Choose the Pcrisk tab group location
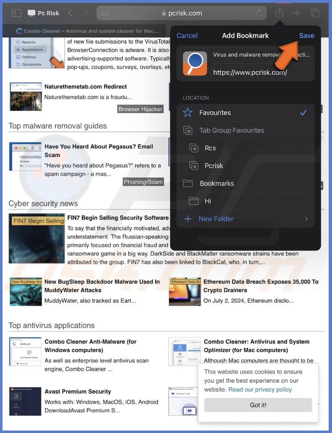 pos(245,166)
